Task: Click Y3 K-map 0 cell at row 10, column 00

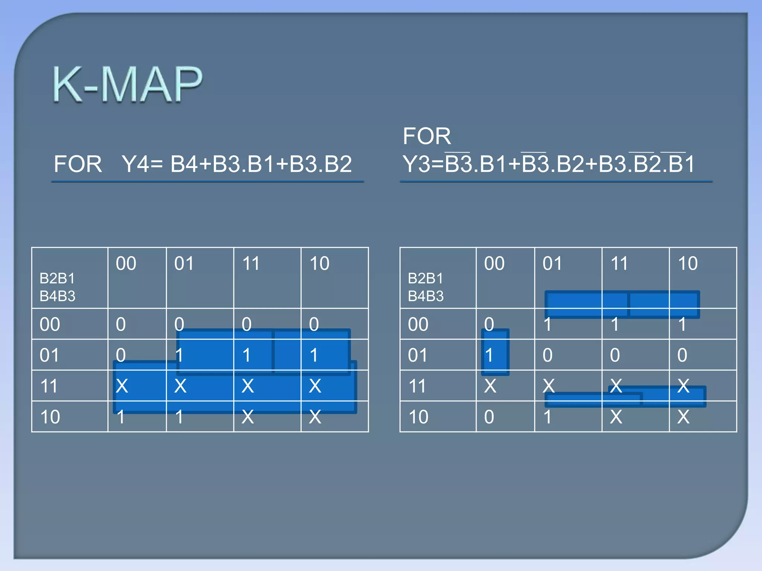Action: (505, 416)
